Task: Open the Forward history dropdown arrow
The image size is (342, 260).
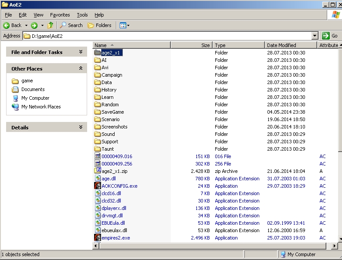Action: point(42,26)
